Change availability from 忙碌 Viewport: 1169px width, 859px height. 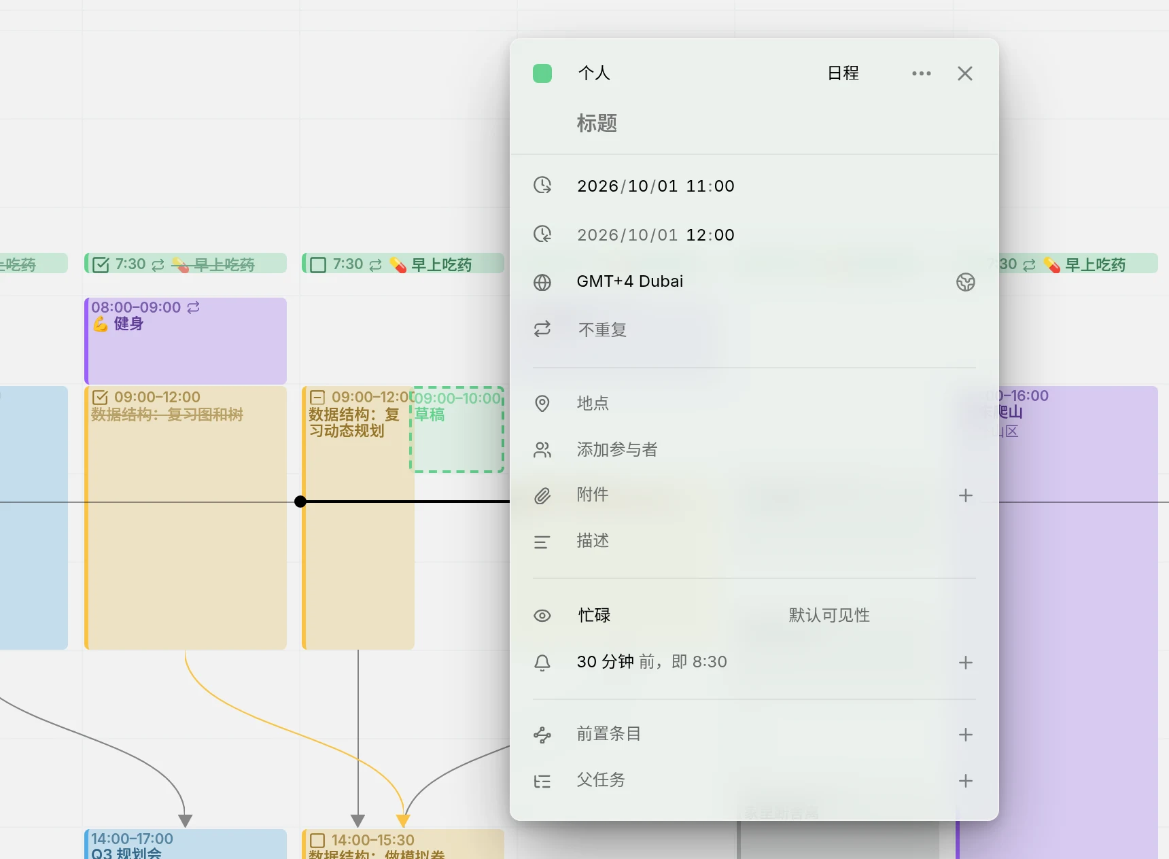pos(594,615)
